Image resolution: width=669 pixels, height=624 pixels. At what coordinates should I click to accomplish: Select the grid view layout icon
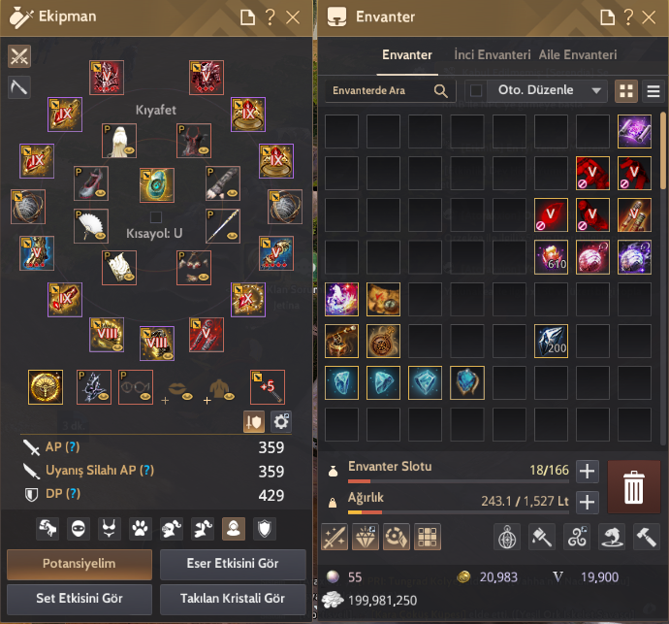tap(626, 90)
